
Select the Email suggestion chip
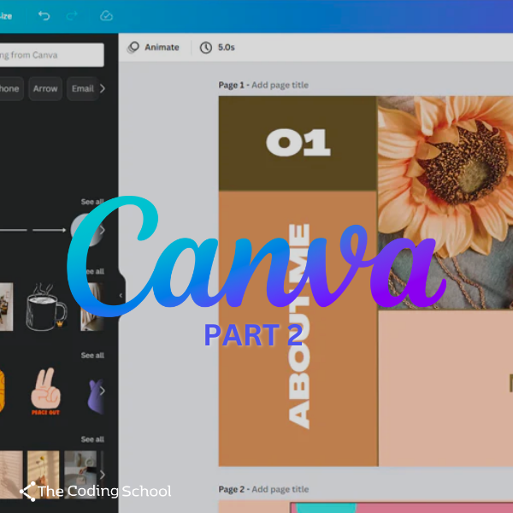click(x=82, y=88)
